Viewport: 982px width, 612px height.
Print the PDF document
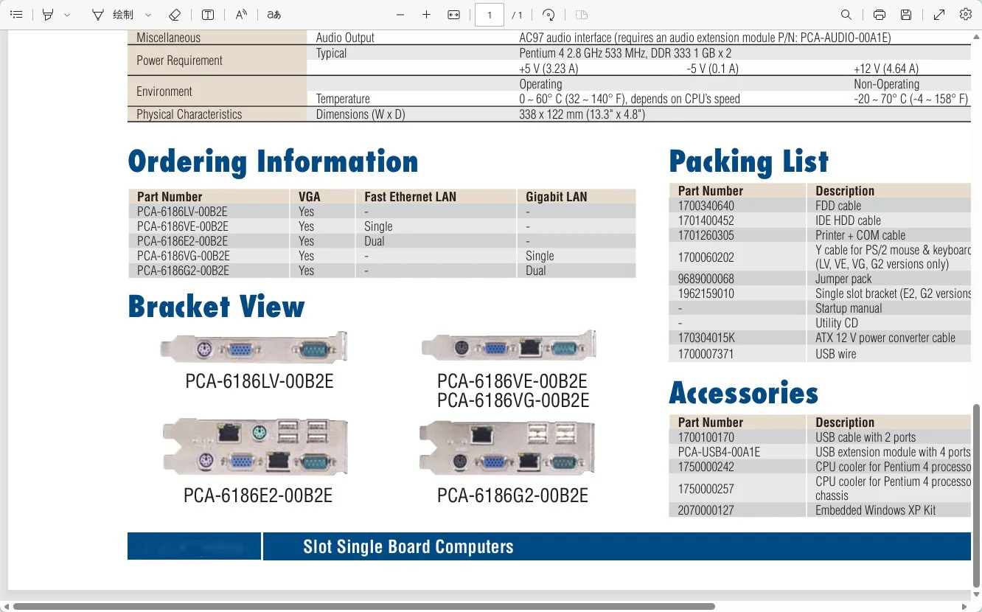coord(880,15)
